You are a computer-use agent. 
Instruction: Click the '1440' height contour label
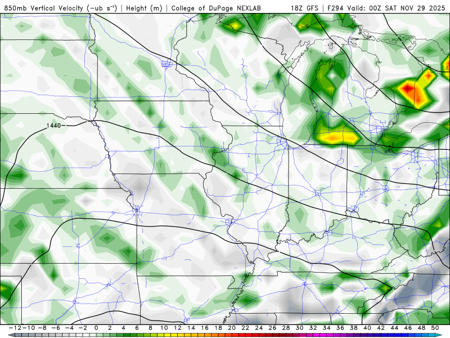(x=53, y=126)
